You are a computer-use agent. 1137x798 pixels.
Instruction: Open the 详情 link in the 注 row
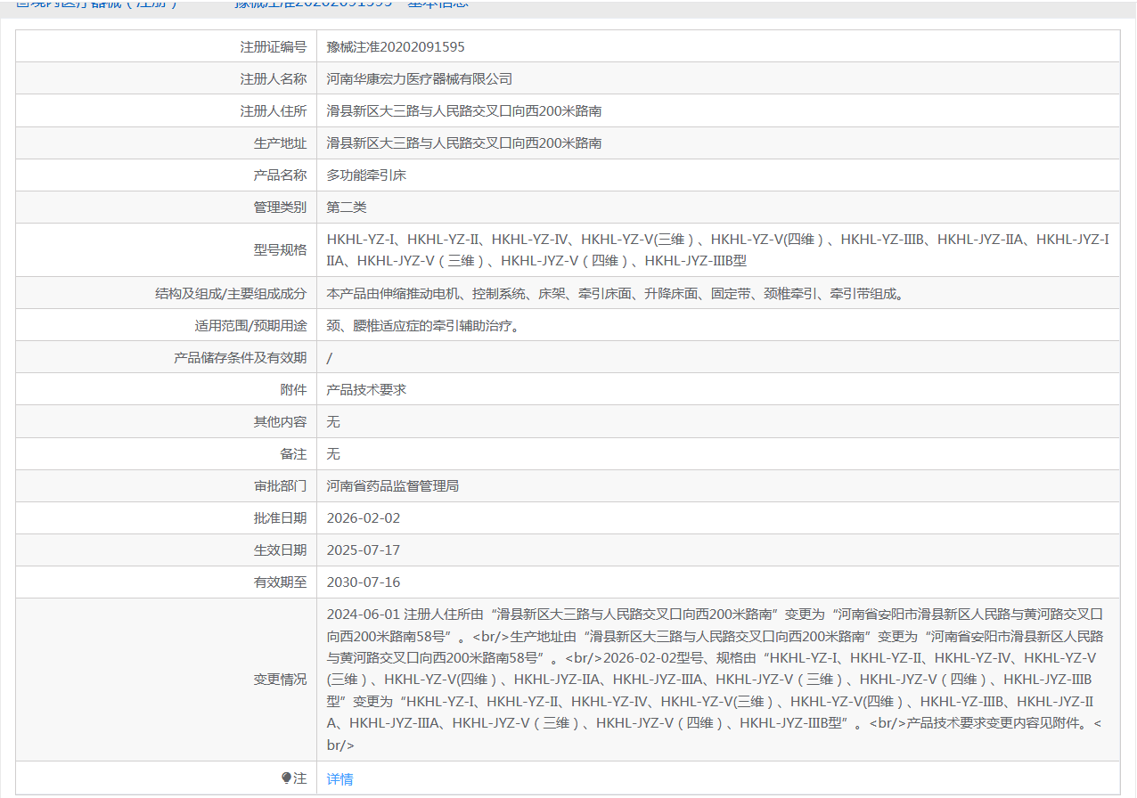tap(339, 779)
